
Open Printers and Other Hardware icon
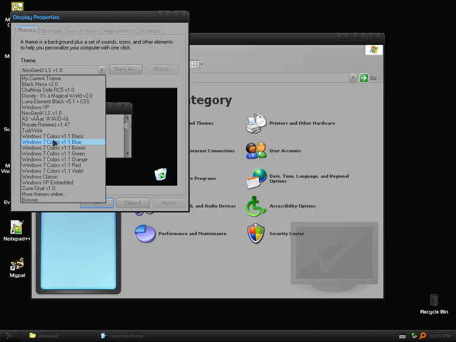256,123
